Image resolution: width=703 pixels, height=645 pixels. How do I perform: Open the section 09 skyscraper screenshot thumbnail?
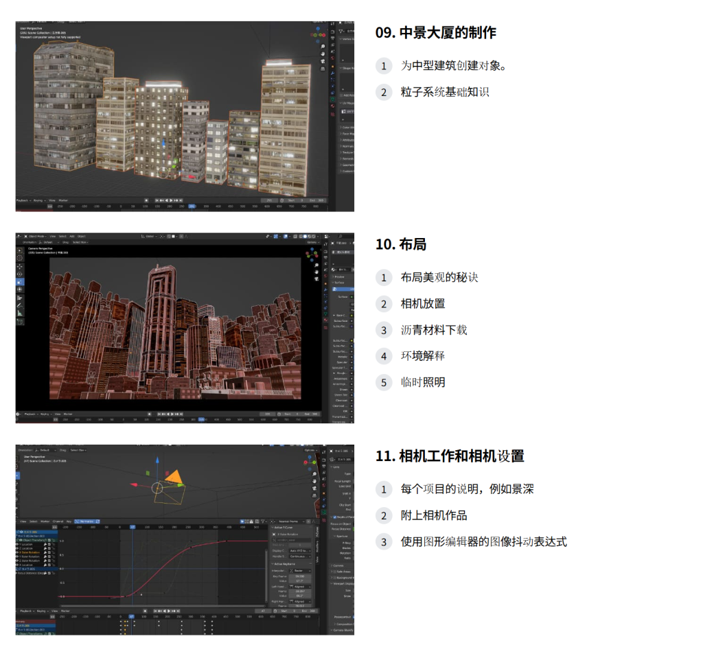coord(185,116)
